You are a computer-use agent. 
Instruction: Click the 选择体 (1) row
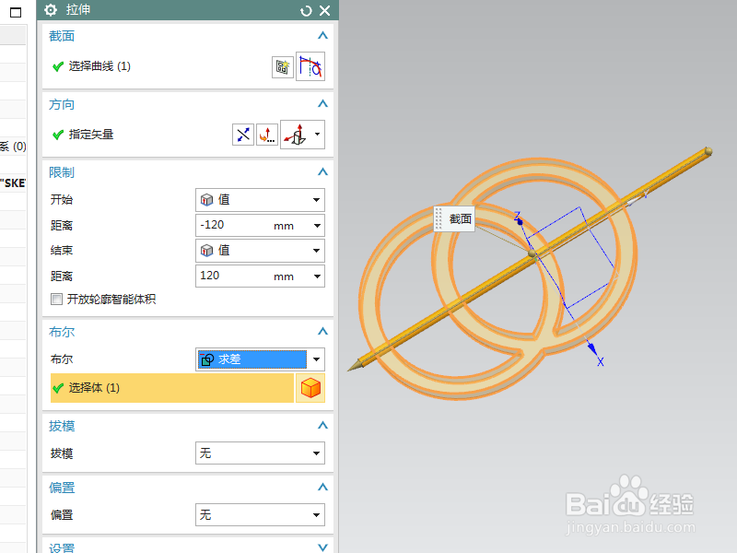click(172, 388)
